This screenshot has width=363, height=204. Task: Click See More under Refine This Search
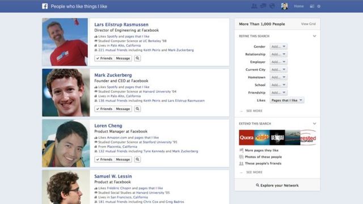pyautogui.click(x=254, y=111)
